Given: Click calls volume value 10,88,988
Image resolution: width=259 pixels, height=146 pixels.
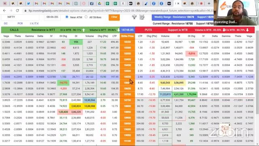Looking at the screenshot, I should (89, 106).
